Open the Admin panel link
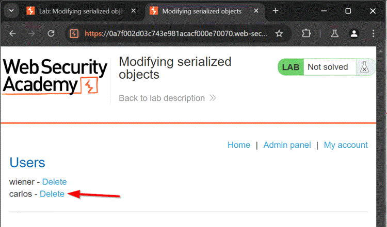 click(x=287, y=145)
